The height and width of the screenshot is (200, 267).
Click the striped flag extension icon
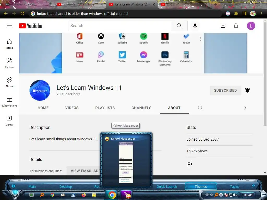[228, 14]
